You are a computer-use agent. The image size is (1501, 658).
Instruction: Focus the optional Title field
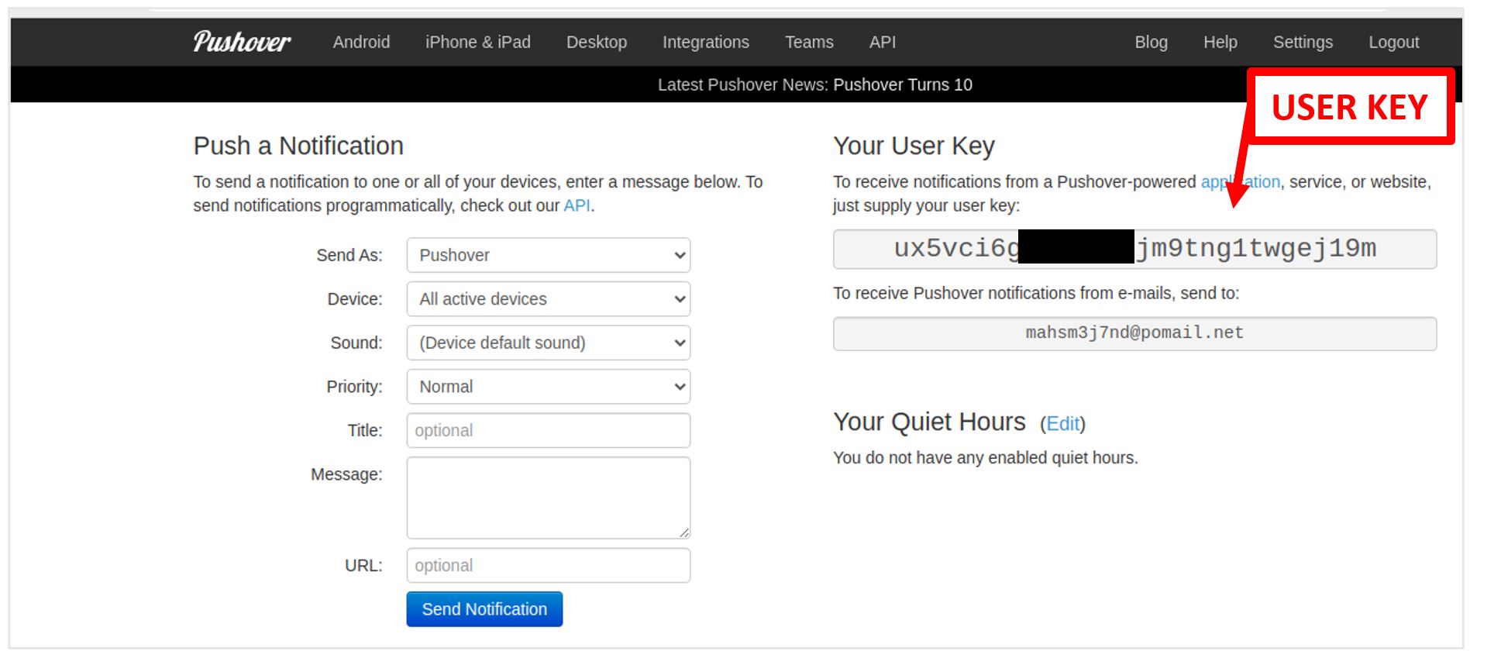point(549,430)
